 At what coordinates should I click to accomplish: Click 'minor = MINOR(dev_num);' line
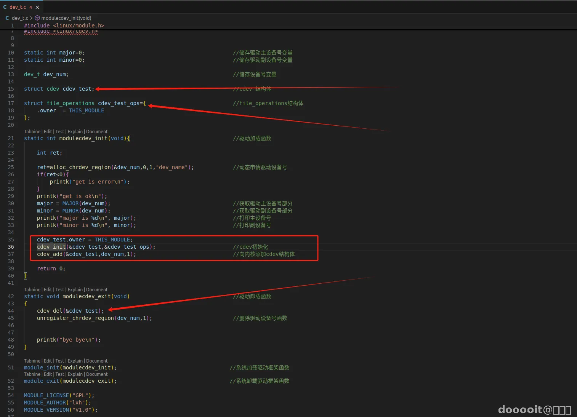74,211
